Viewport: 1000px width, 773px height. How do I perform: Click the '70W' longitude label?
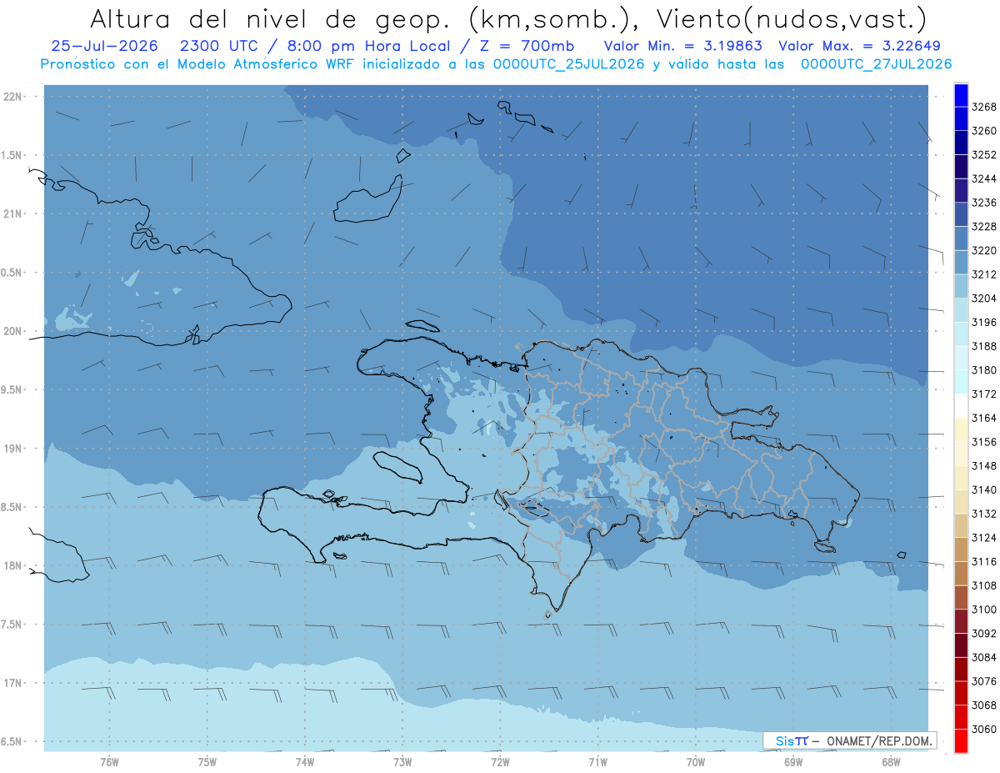point(696,760)
